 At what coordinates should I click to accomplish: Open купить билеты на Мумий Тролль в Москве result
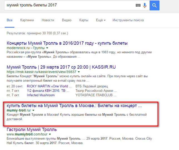[74, 106]
